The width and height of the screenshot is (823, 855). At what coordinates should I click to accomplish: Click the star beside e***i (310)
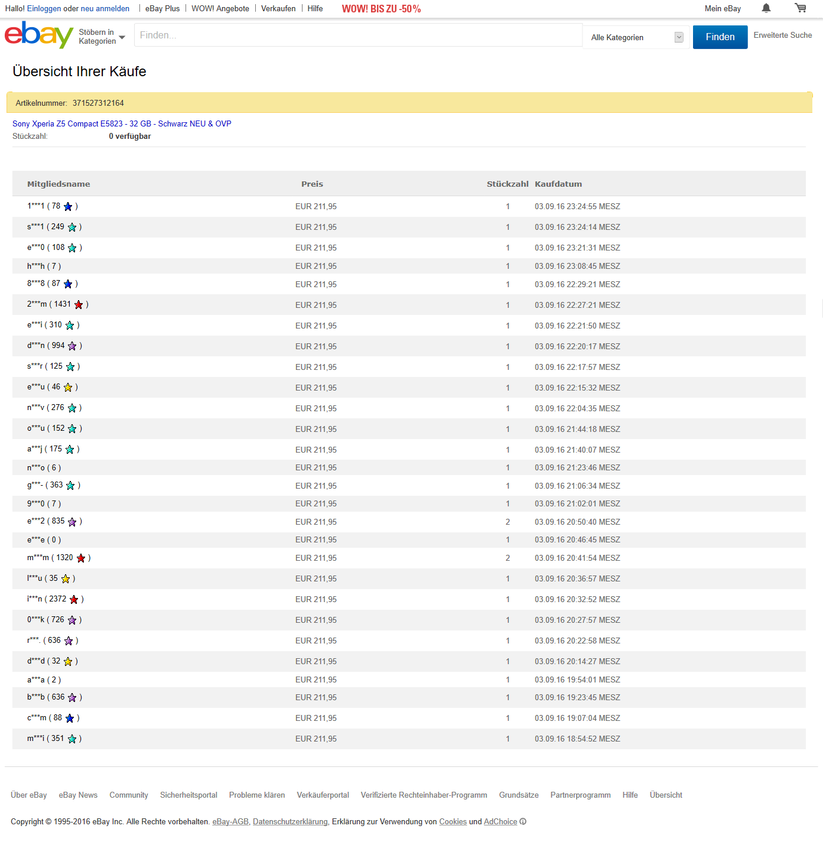70,326
